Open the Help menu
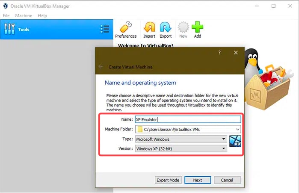The width and height of the screenshot is (299, 193). coord(42,16)
